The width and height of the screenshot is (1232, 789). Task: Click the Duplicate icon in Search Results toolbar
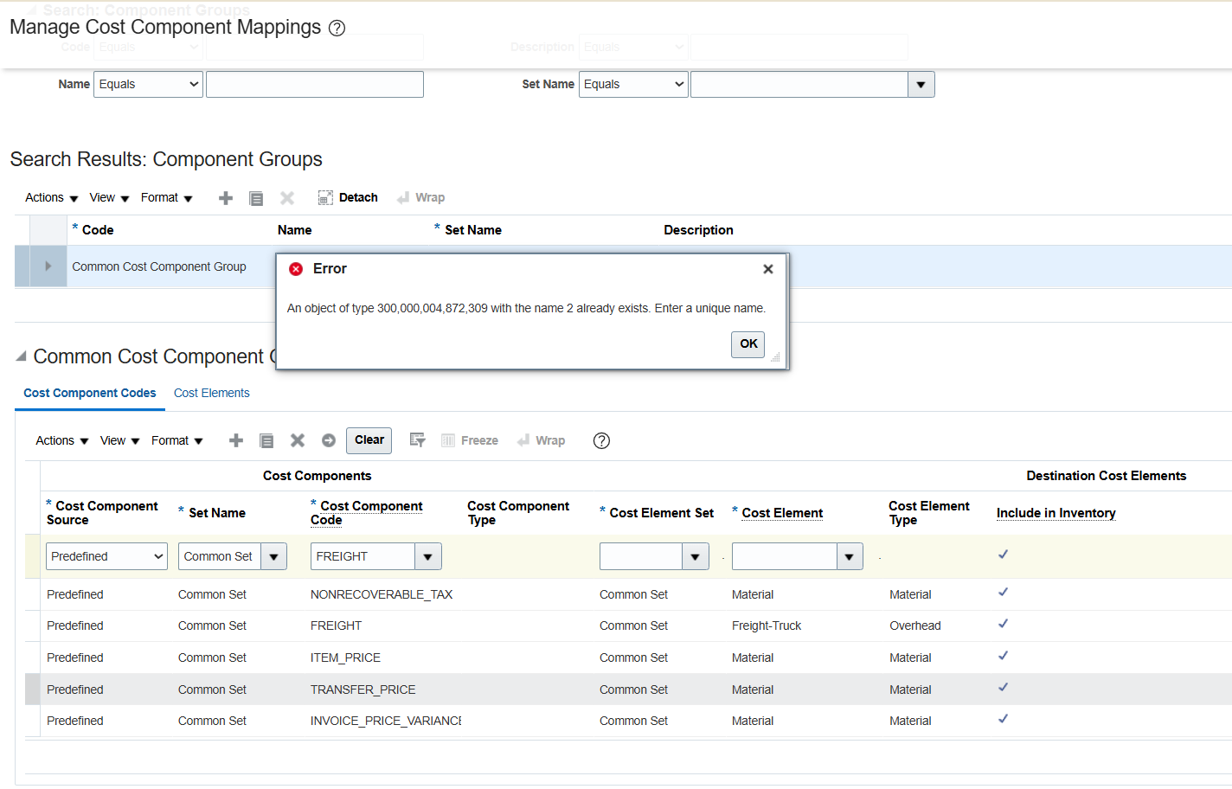[255, 197]
